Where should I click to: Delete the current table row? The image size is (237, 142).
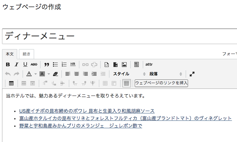click(x=62, y=83)
